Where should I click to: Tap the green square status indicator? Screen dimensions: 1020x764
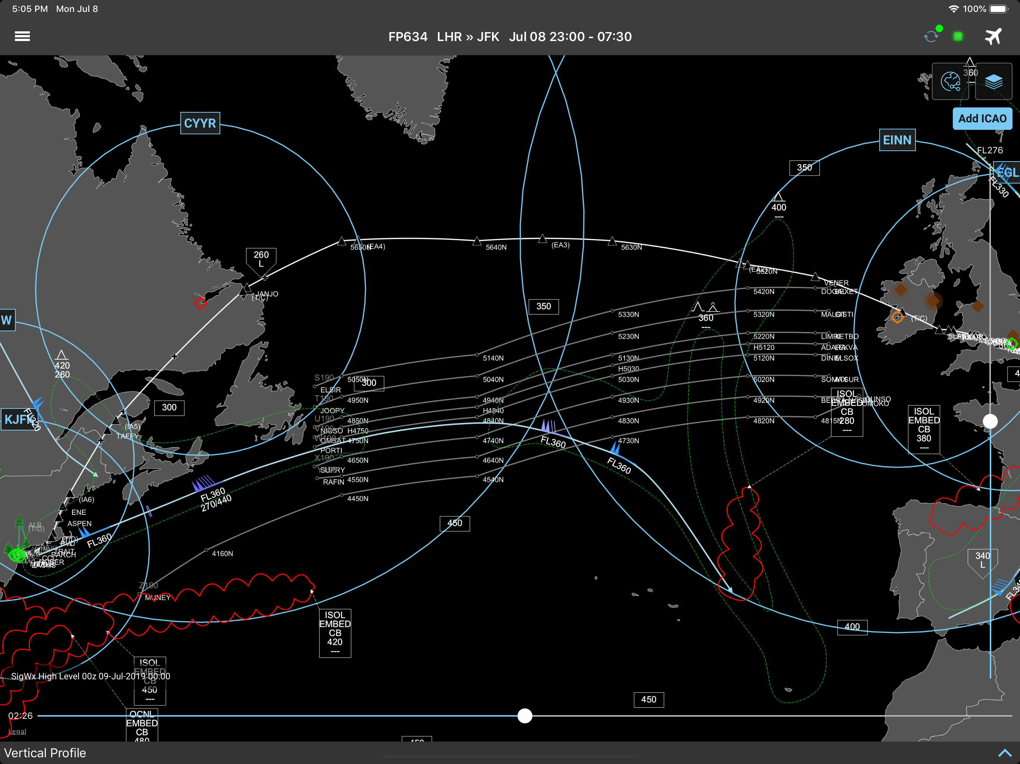(x=958, y=37)
